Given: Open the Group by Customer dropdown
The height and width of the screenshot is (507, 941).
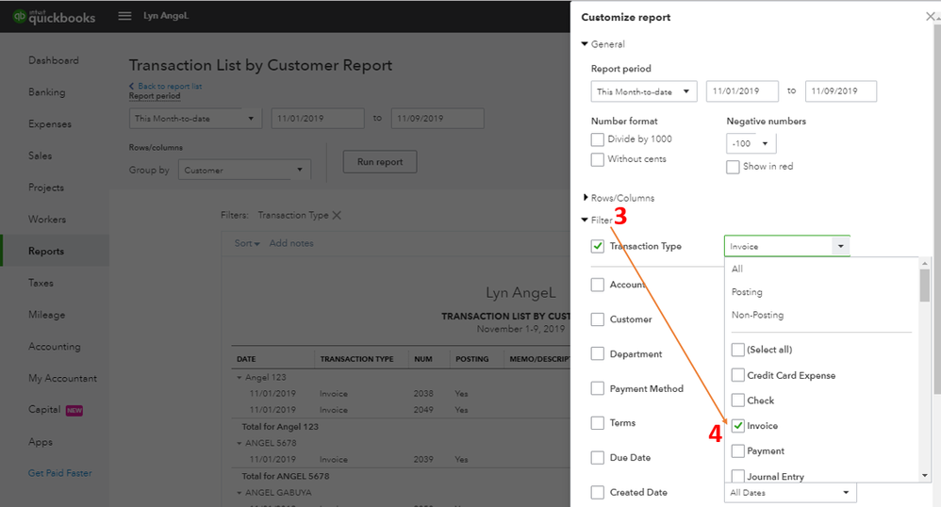Looking at the screenshot, I should click(x=245, y=171).
